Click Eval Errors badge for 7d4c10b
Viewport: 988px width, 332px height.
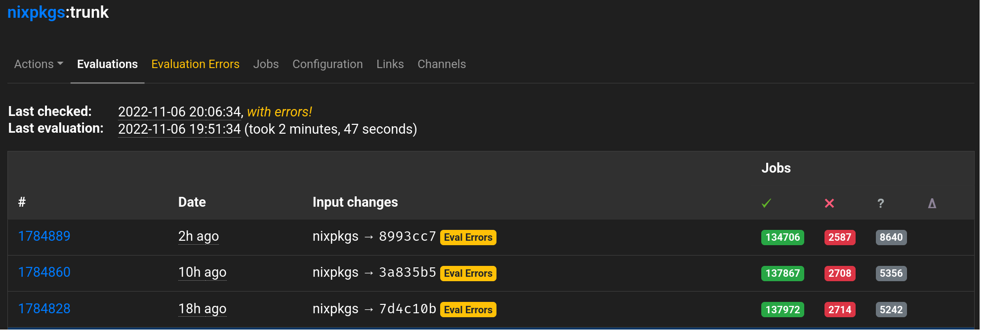coord(468,310)
